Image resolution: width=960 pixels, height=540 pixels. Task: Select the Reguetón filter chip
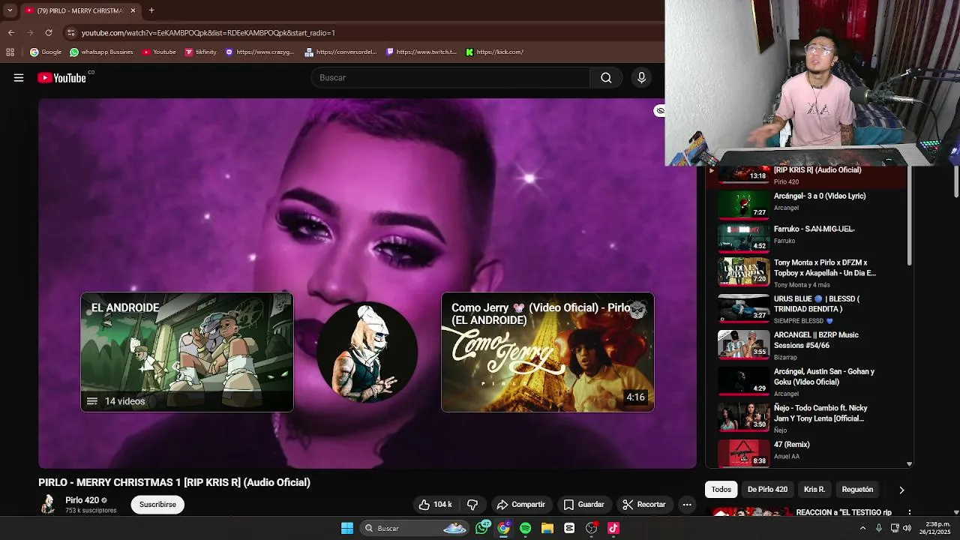pyautogui.click(x=857, y=490)
